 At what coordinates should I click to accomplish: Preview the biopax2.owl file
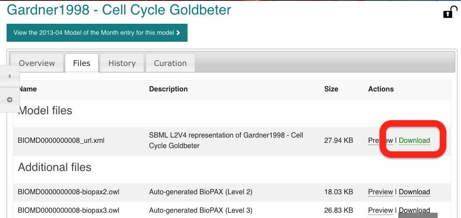[x=380, y=192]
